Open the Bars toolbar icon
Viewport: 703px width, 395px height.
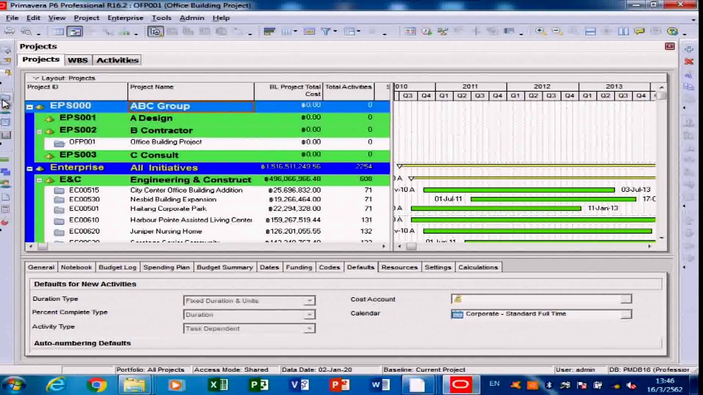tap(269, 31)
